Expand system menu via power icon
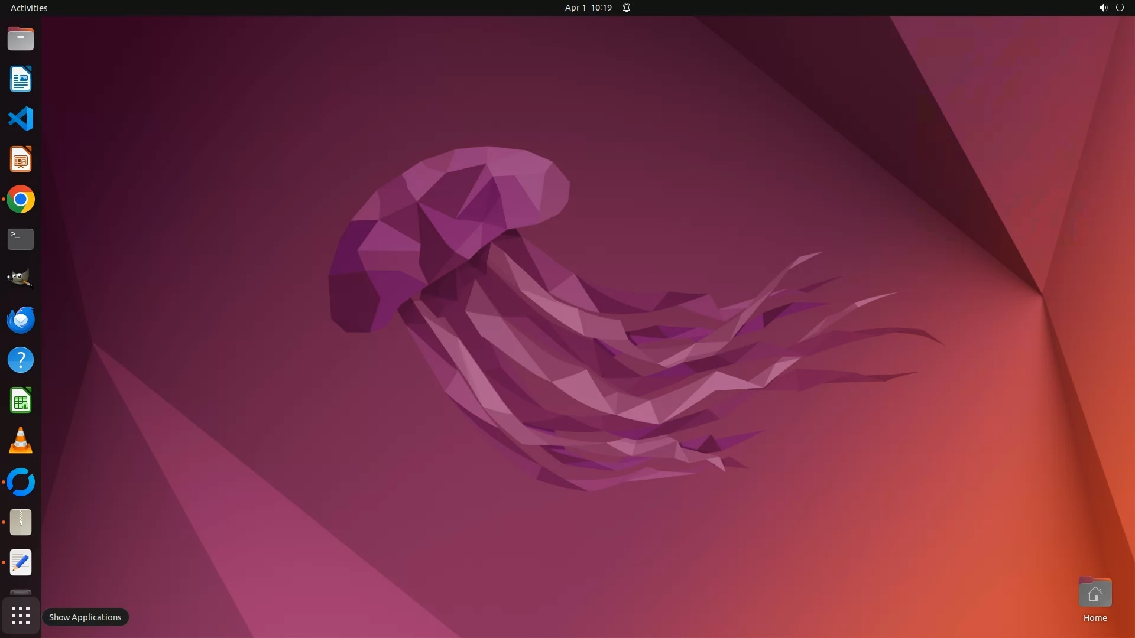The width and height of the screenshot is (1135, 638). point(1120,8)
